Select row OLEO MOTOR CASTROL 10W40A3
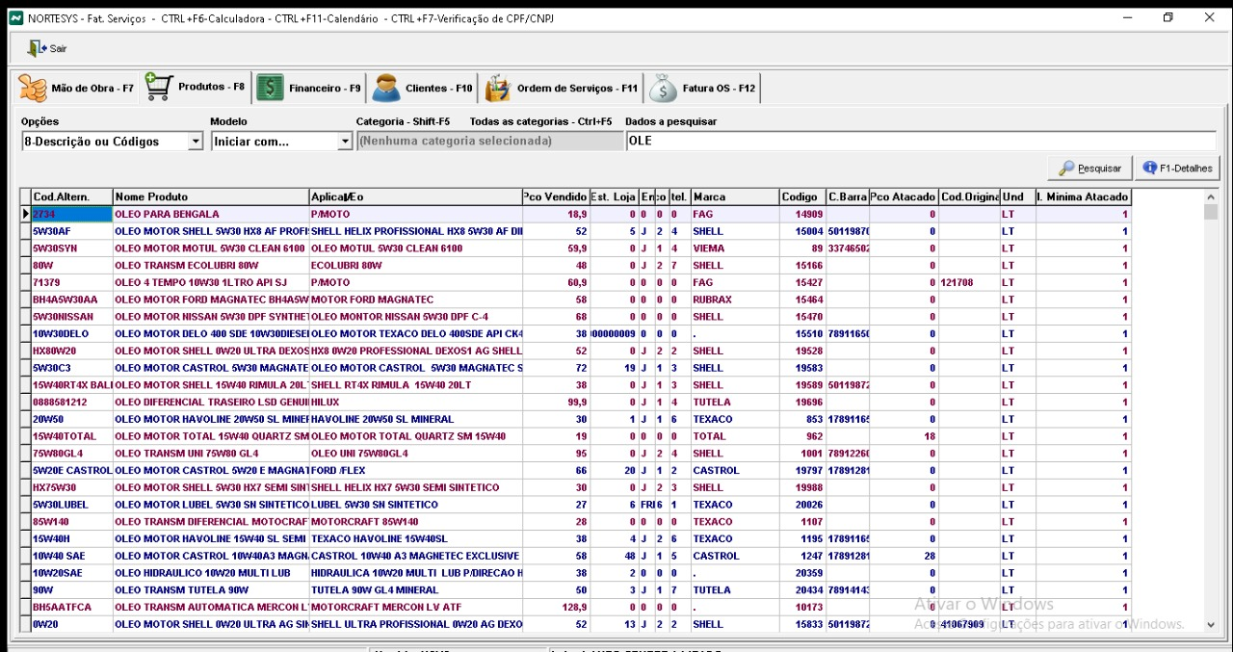The width and height of the screenshot is (1233, 652). 211,556
